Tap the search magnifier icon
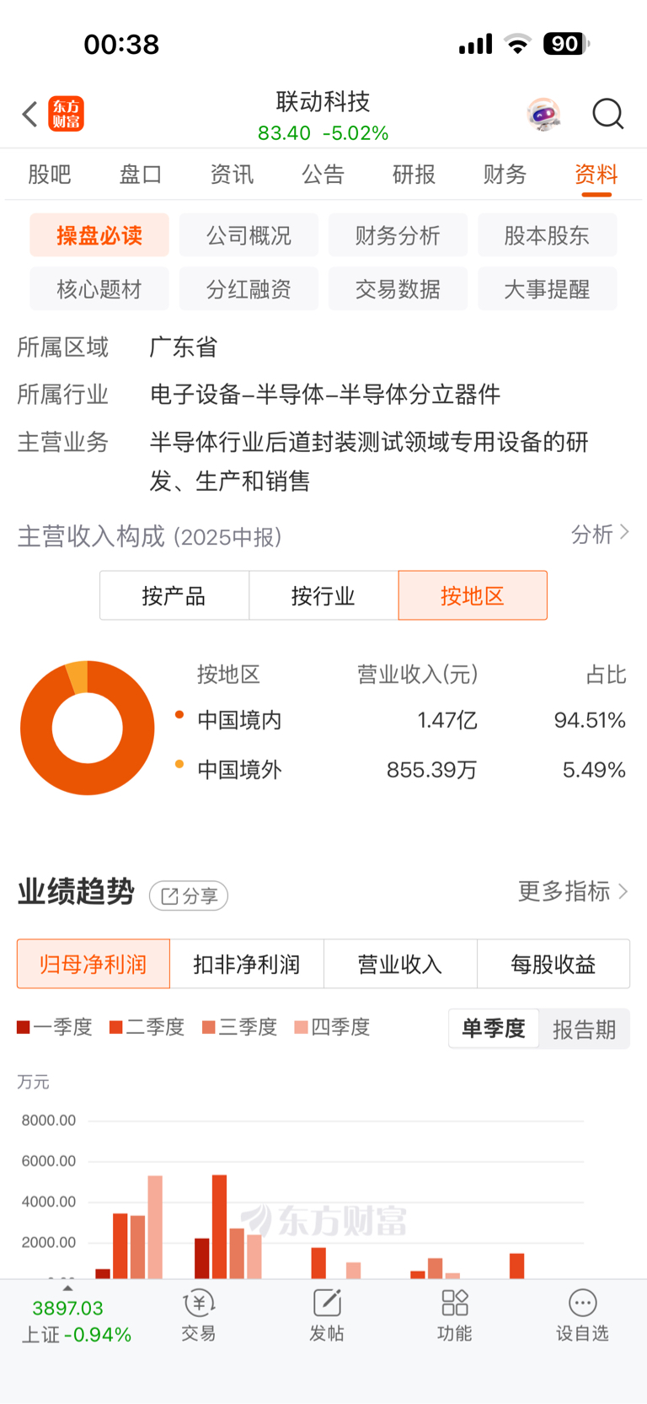Image resolution: width=647 pixels, height=1404 pixels. pyautogui.click(x=607, y=114)
